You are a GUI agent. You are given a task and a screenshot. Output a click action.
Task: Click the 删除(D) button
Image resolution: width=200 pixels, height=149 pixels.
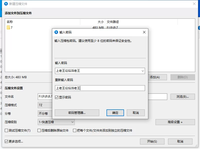pyautogui.click(x=183, y=77)
